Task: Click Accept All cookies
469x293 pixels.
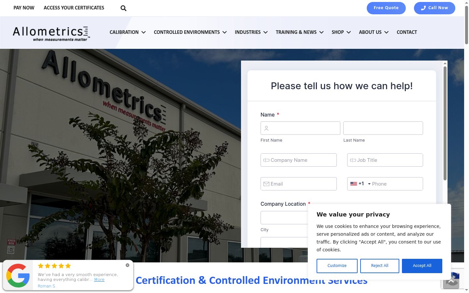Action: [x=422, y=266]
